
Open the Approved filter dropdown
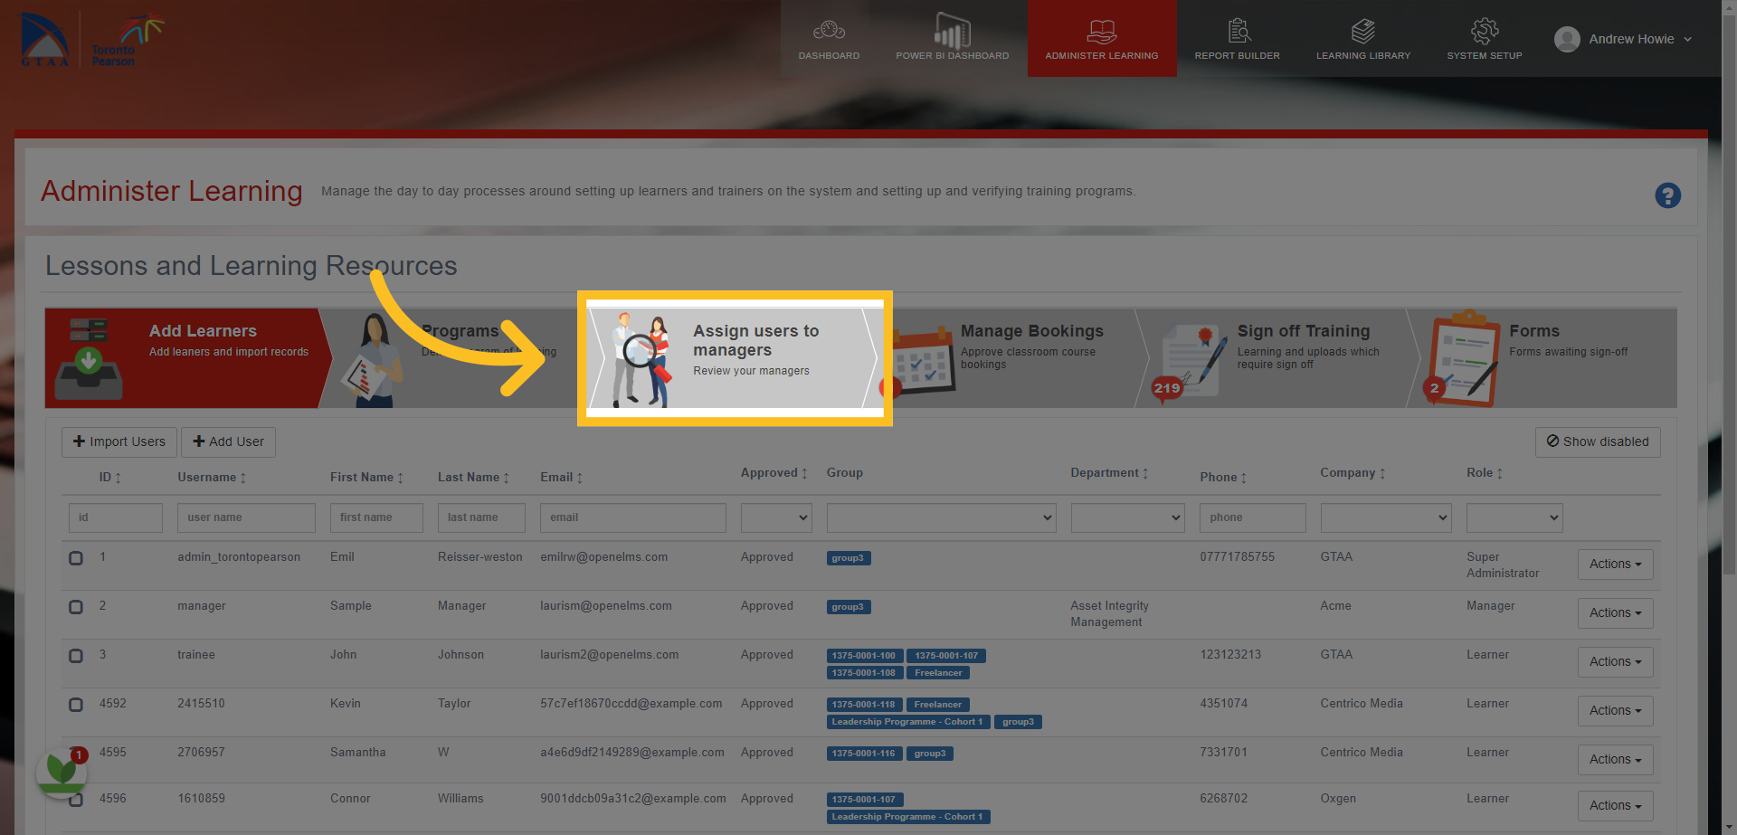[776, 517]
